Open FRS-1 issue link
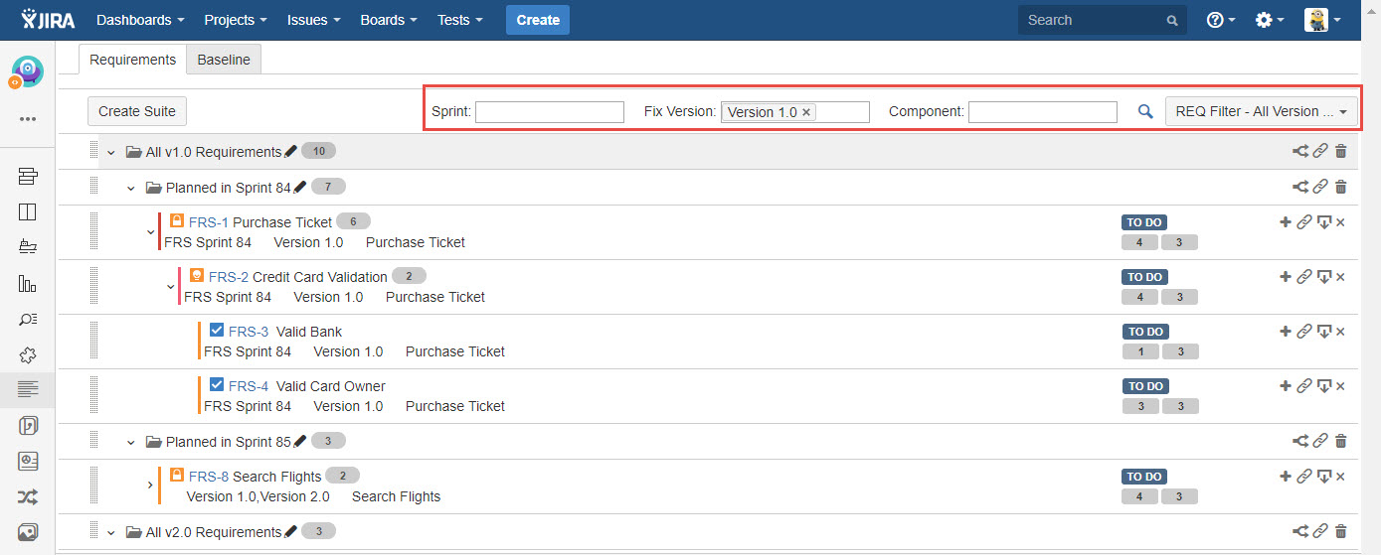1381x555 pixels. (x=208, y=222)
